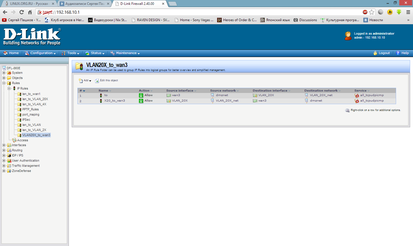Click the browser back arrow
The width and height of the screenshot is (413, 246).
point(5,12)
